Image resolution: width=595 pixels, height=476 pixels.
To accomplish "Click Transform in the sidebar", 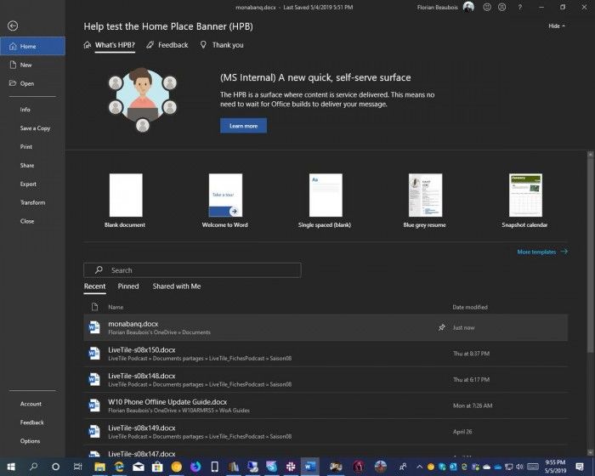I will click(32, 202).
